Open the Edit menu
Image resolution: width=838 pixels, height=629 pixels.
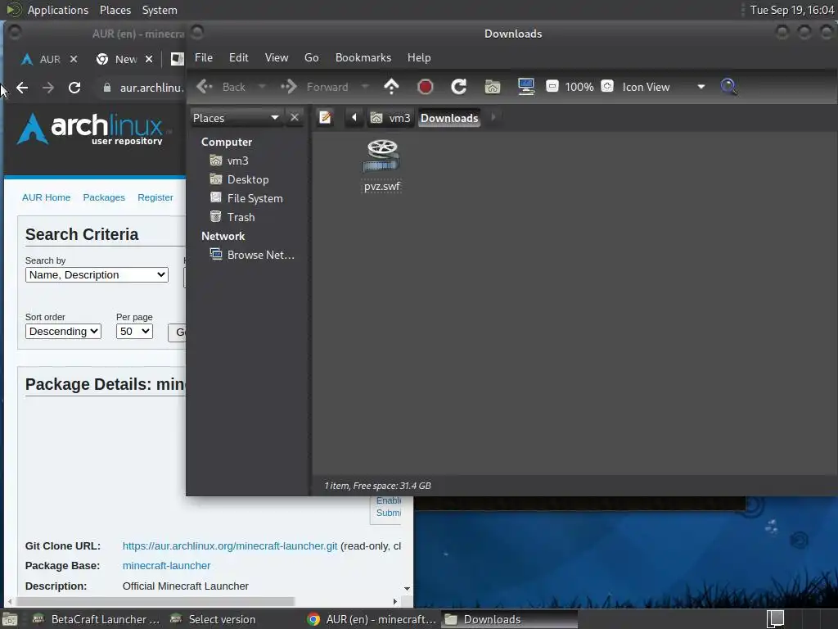pos(238,58)
